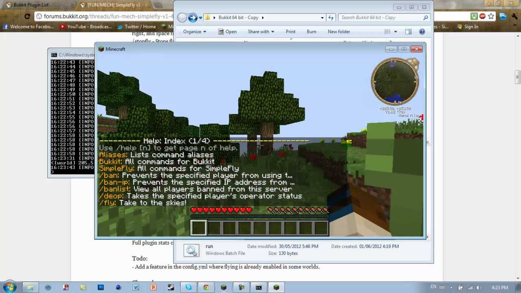
Task: Switch to Minecraft window on taskbar
Action: (276, 287)
